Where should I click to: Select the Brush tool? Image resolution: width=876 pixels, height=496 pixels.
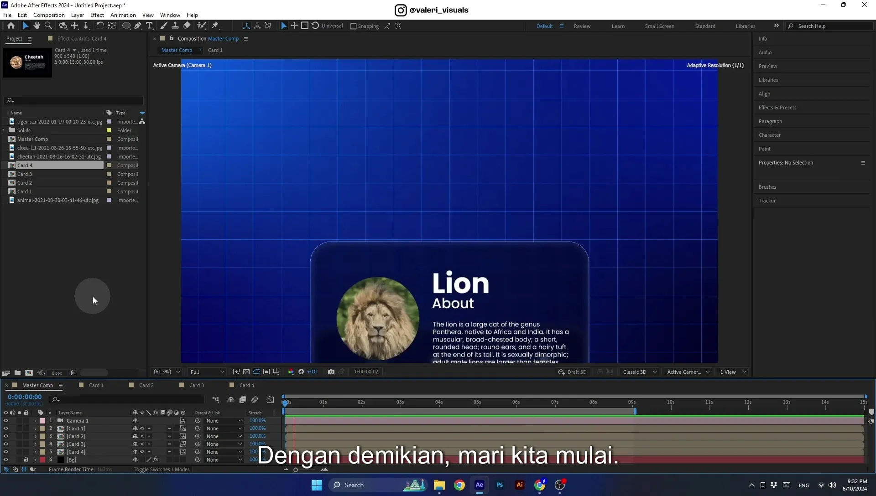tap(163, 26)
